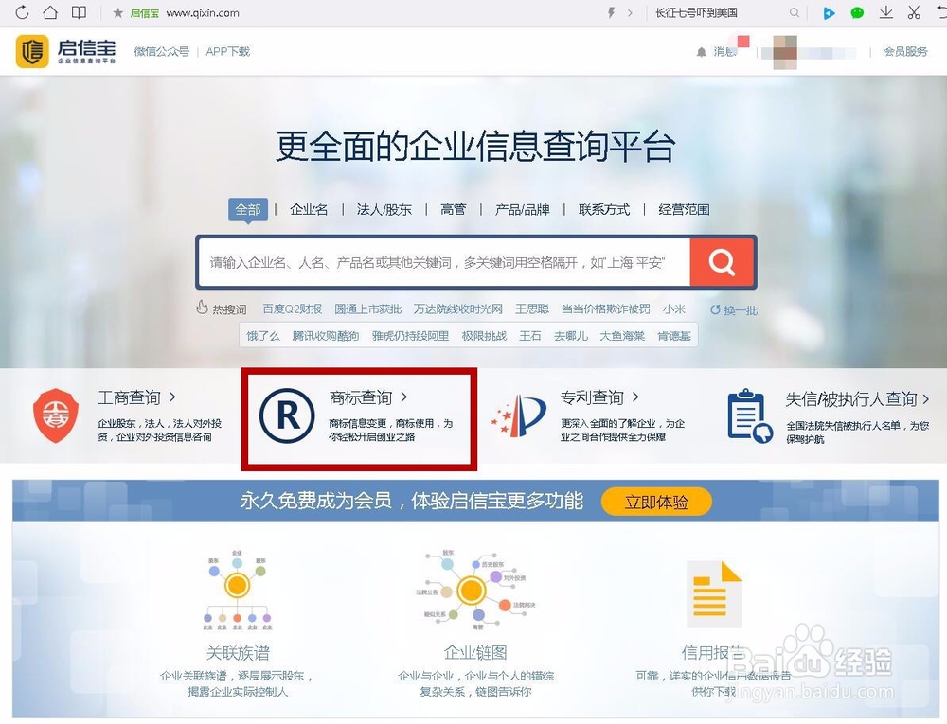Click the 关联族谱 network diagram icon
Viewport: 947px width, 724px height.
click(x=238, y=590)
